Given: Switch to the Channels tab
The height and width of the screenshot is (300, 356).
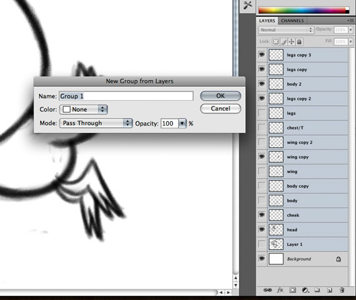Looking at the screenshot, I should click(293, 20).
